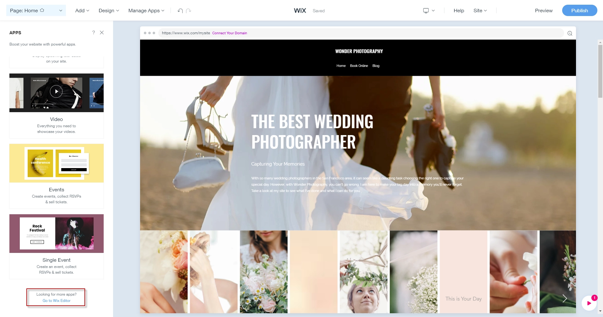Click the gallery next arrow
The image size is (603, 317).
[564, 298]
